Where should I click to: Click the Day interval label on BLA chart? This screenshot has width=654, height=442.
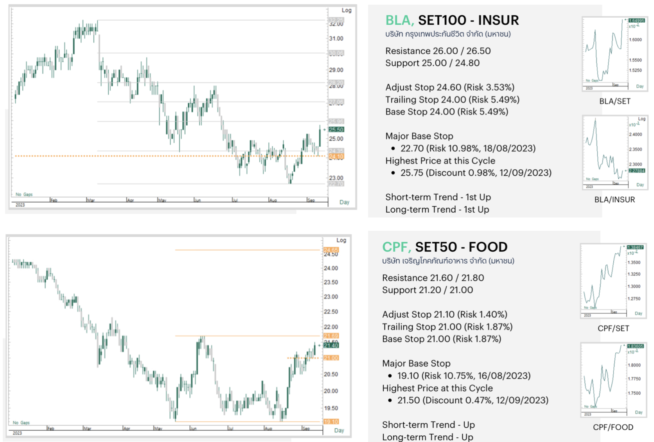point(344,202)
